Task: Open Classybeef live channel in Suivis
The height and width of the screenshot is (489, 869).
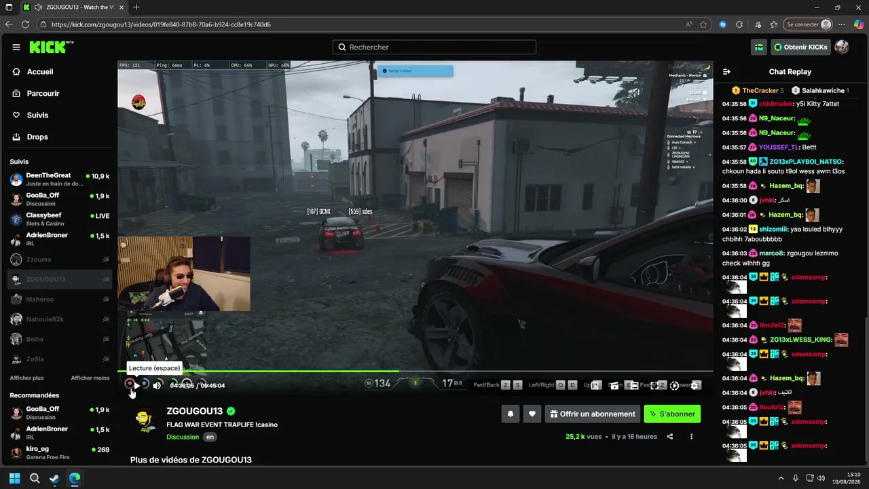Action: 60,219
